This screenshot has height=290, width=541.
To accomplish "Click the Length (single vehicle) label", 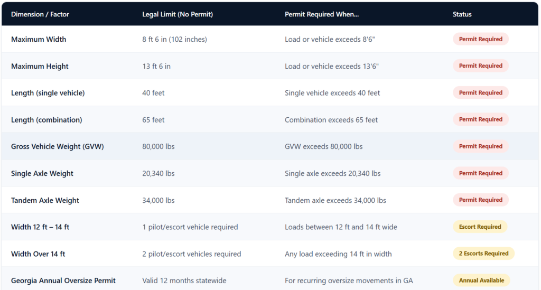I will click(48, 93).
